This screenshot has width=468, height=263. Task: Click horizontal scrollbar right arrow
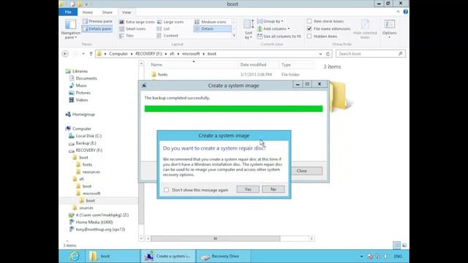(312, 238)
